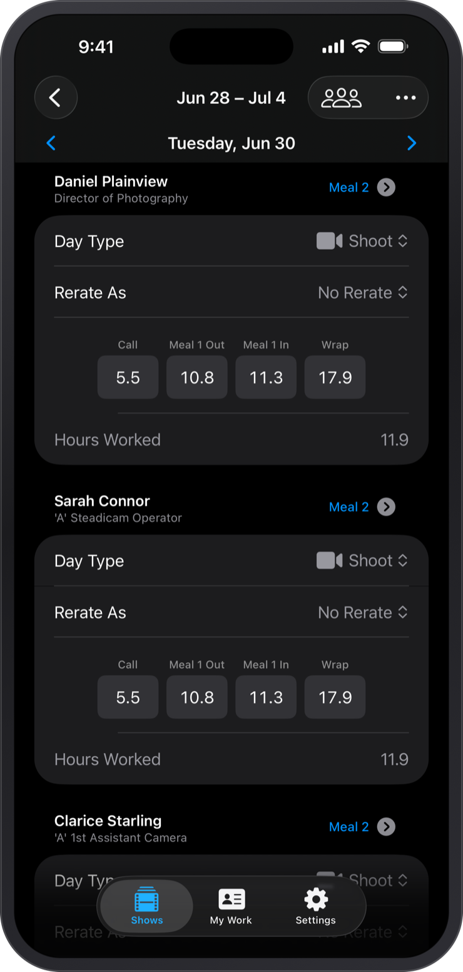The height and width of the screenshot is (972, 463).
Task: Open Daniel Plainview's Day Type Shoot dropdown
Action: [x=362, y=241]
